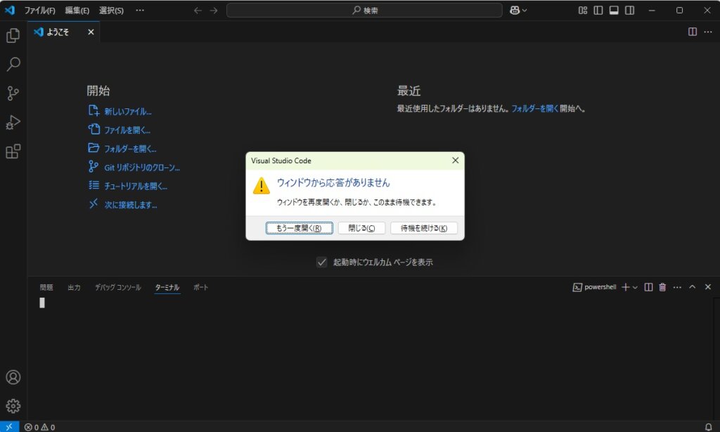The width and height of the screenshot is (720, 432).
Task: Open the ファイル(F) menu
Action: tap(39, 10)
